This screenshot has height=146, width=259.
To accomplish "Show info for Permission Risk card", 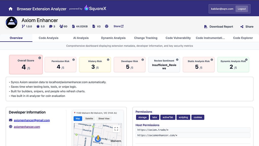I will [74, 60].
